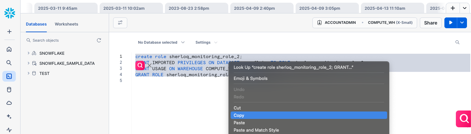Select Emoji & Symbols menu item
Screen dimensions: 471x134
point(309,78)
